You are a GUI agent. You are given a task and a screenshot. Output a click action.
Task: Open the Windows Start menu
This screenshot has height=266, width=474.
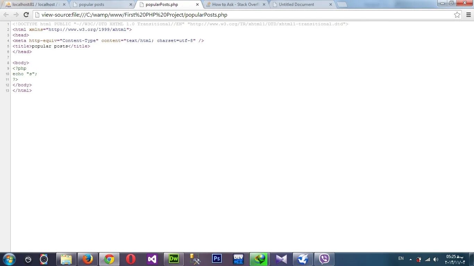(x=9, y=259)
